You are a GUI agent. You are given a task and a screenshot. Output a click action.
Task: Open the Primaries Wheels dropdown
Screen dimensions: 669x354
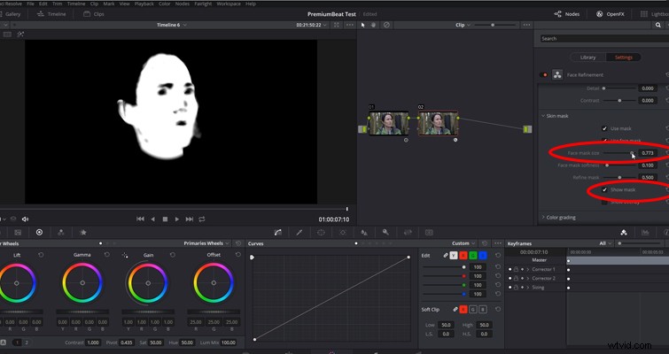point(206,243)
